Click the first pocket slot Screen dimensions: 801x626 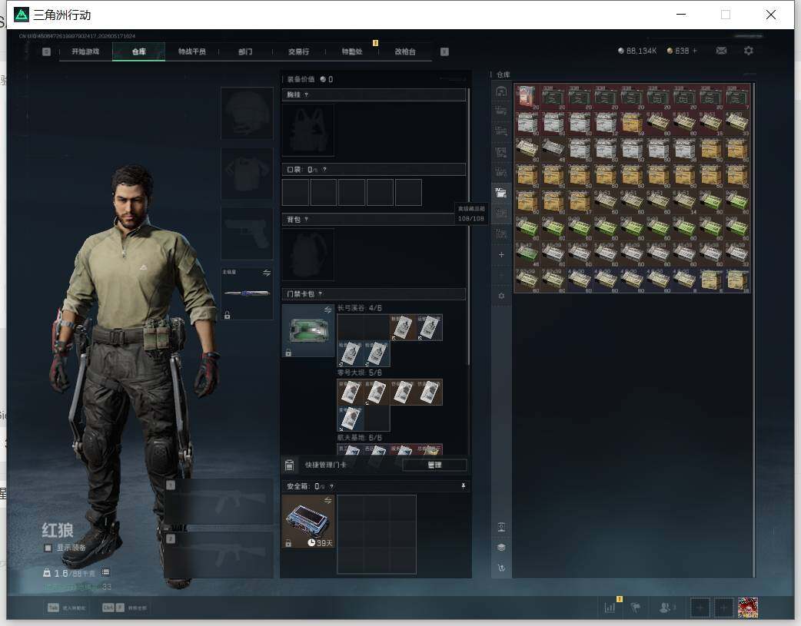(295, 193)
